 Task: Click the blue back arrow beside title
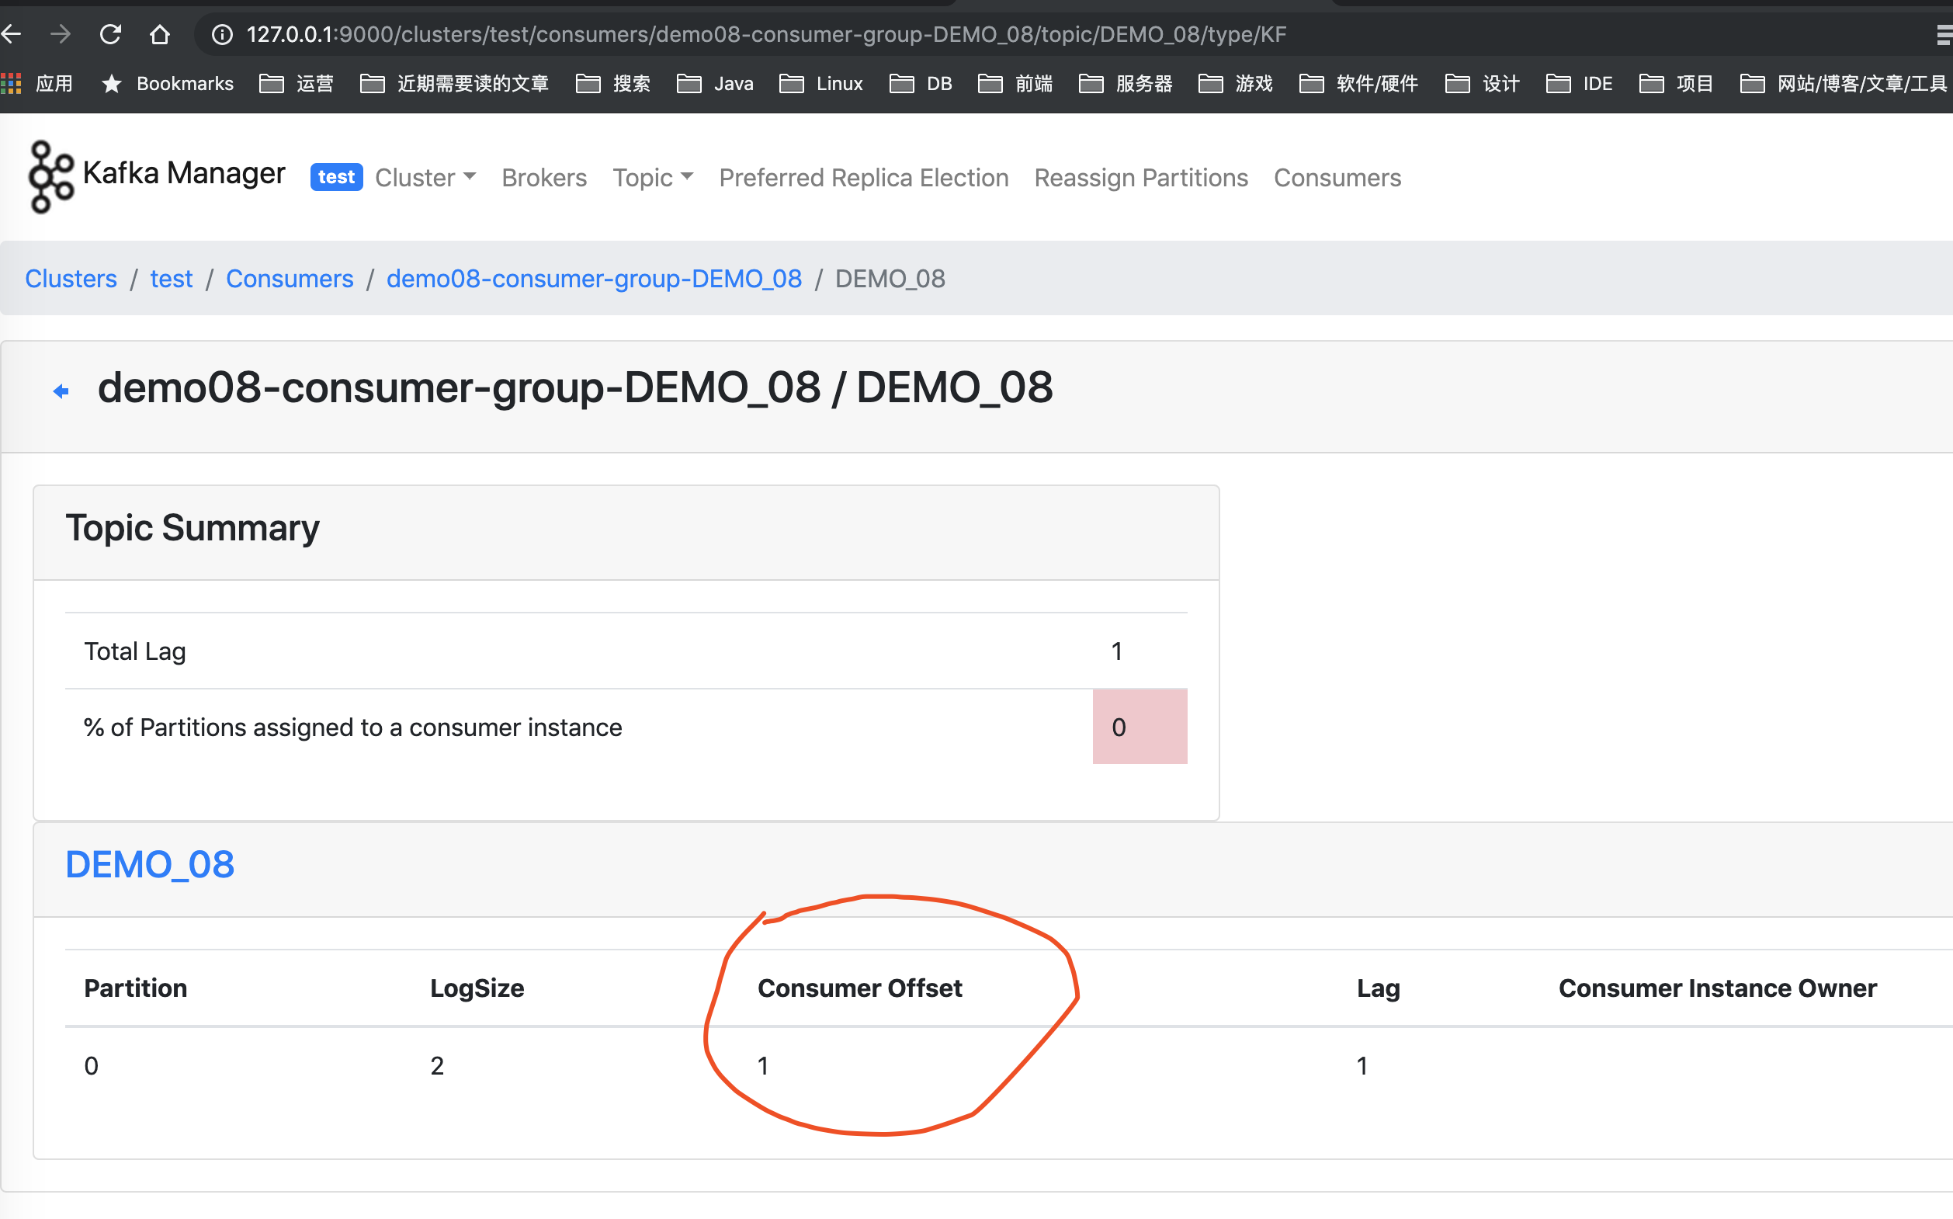(61, 392)
